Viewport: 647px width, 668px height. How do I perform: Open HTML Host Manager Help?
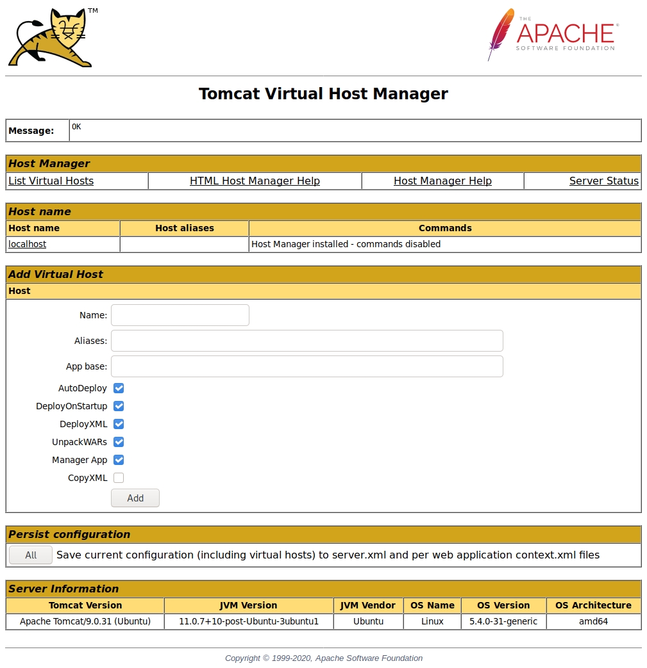255,181
